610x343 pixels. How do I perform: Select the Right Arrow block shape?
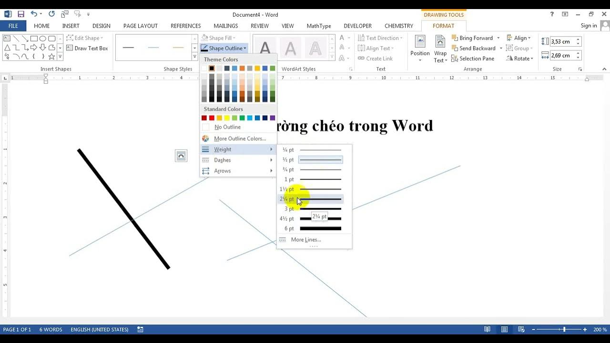34,48
